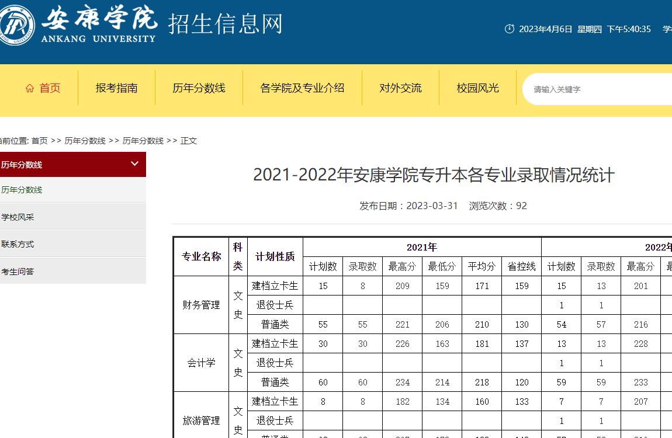Image resolution: width=672 pixels, height=438 pixels.
Task: Open 考生问答 in the sidebar
Action: (73, 272)
